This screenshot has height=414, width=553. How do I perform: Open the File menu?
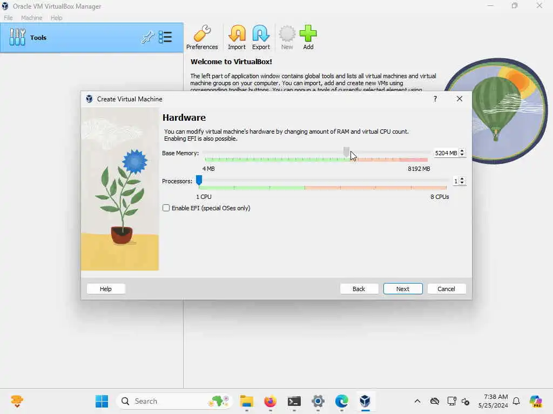pyautogui.click(x=8, y=18)
